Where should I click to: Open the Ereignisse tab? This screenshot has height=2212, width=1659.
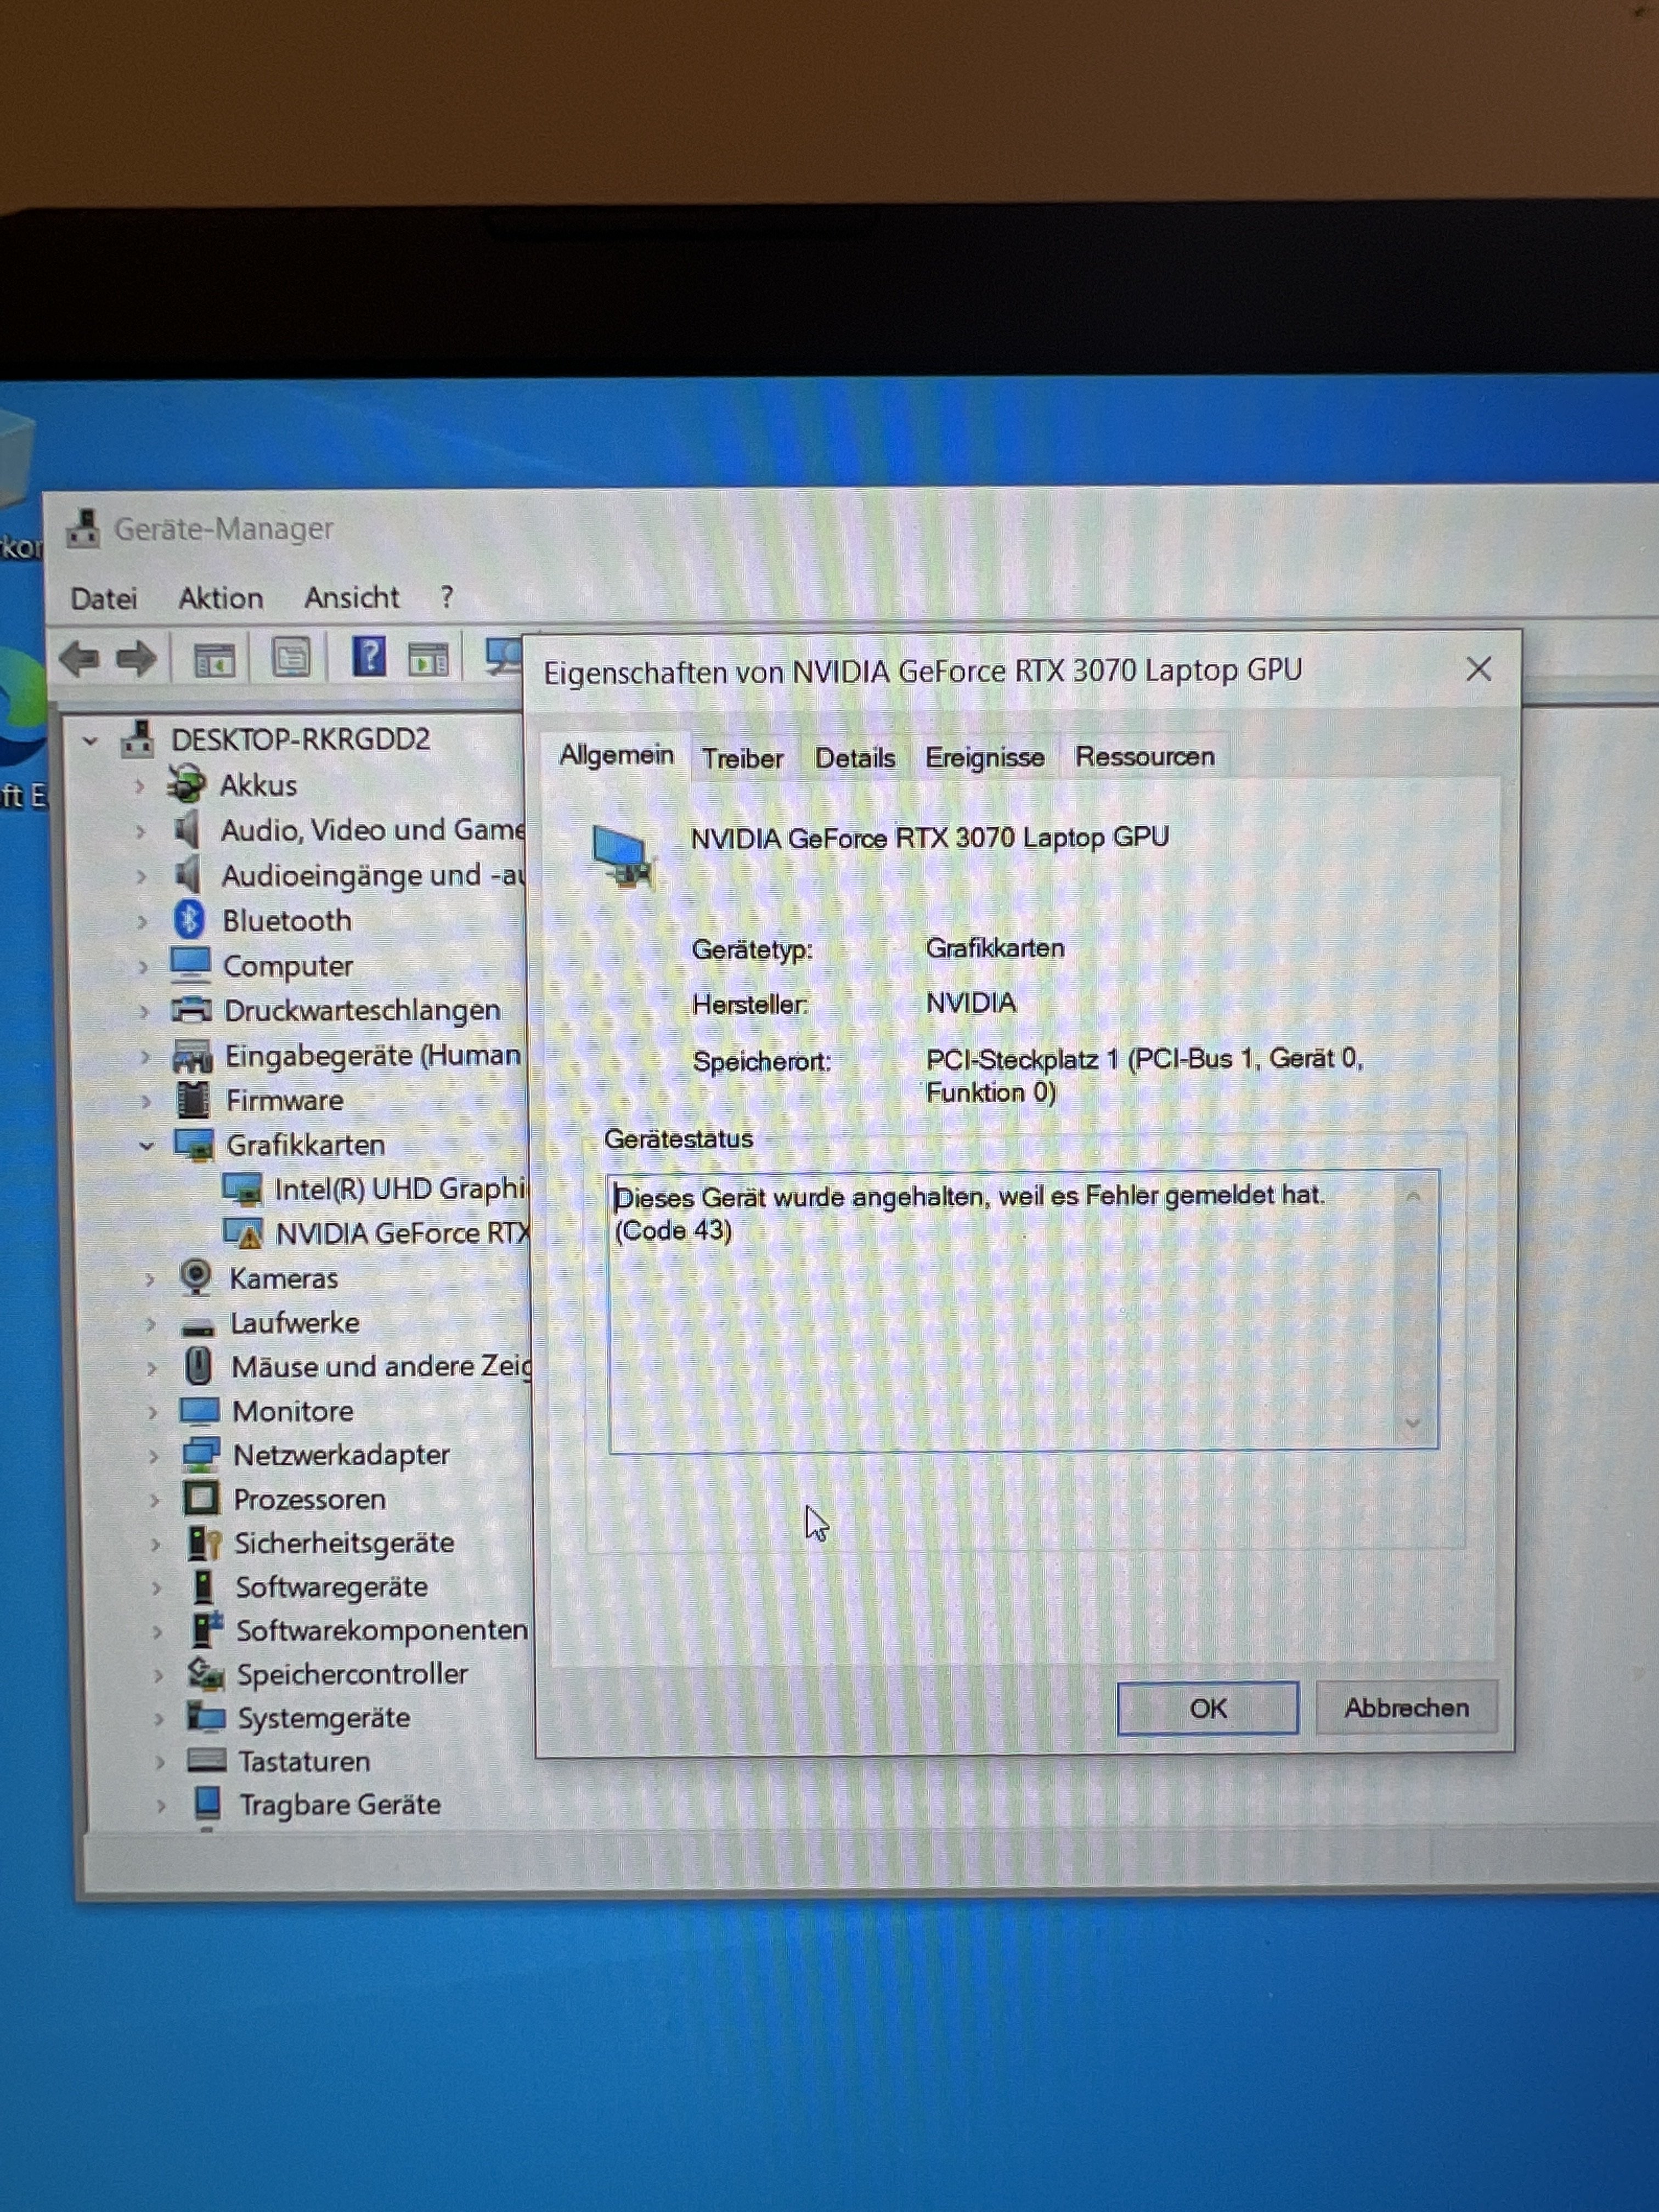(984, 757)
